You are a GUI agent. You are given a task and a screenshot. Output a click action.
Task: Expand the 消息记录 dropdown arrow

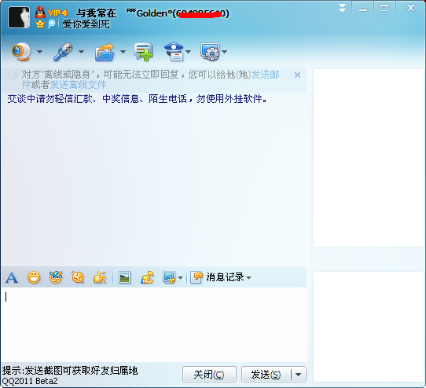pos(249,278)
